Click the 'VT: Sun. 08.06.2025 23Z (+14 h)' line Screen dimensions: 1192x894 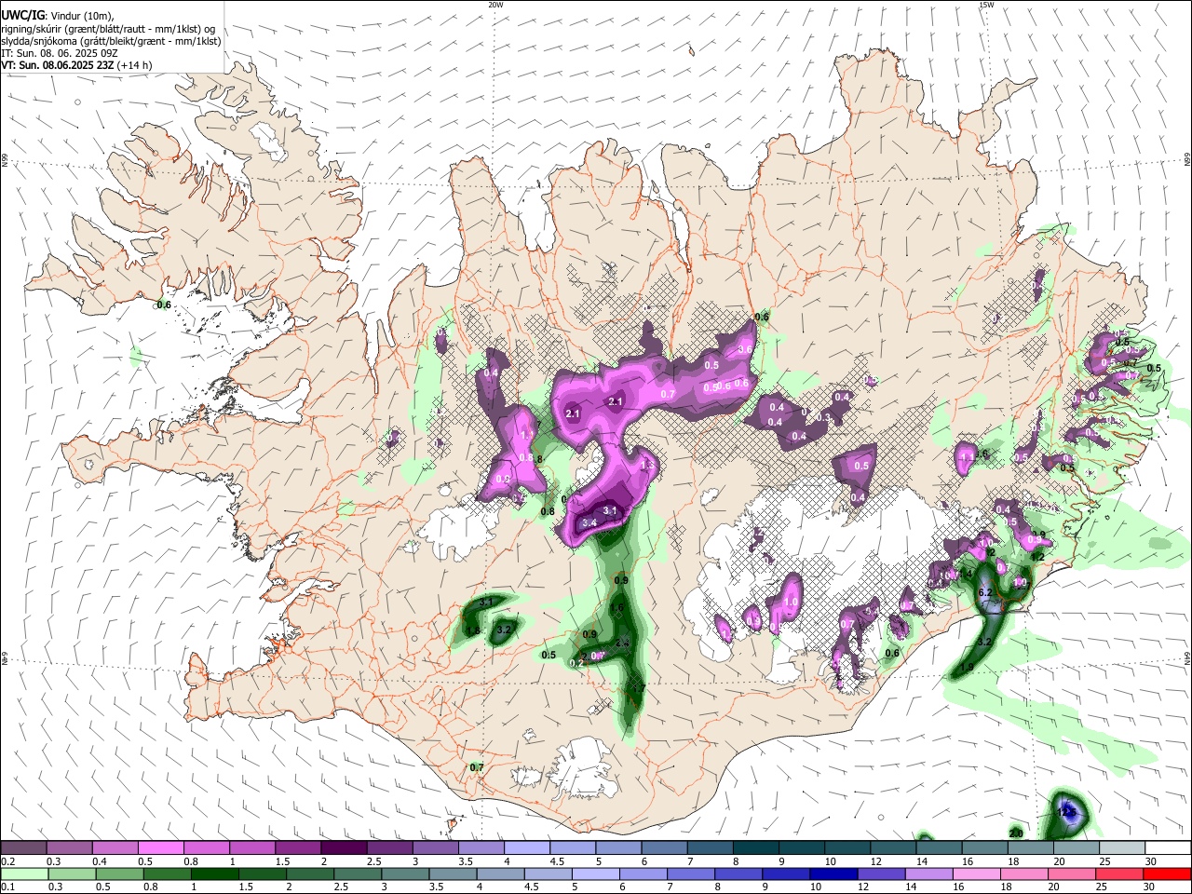(76, 65)
